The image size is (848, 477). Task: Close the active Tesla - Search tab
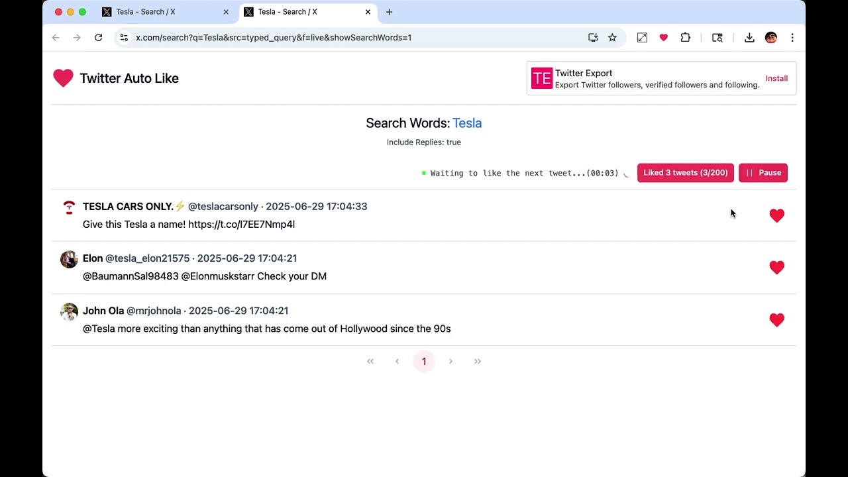[x=368, y=12]
